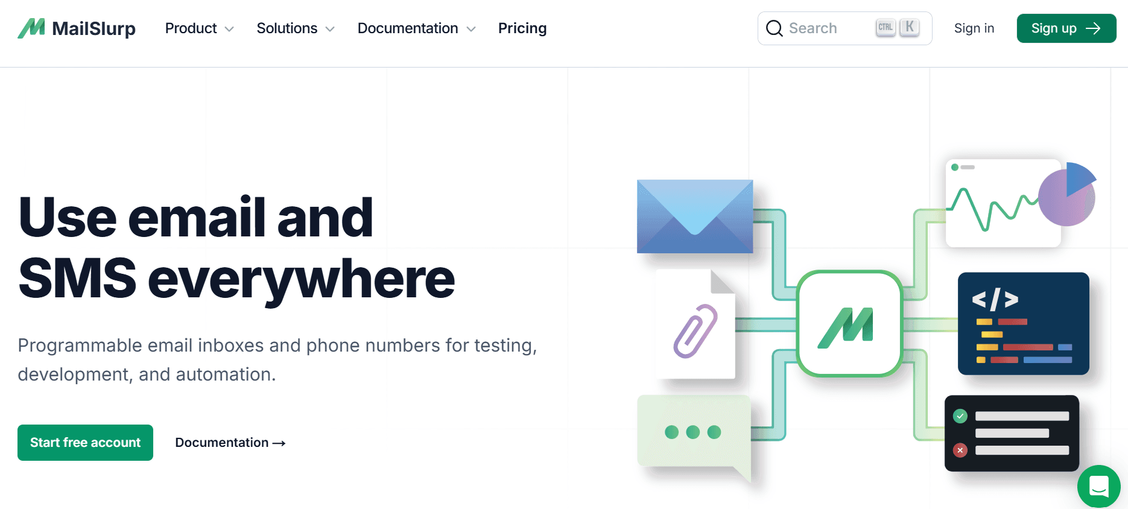Click the test results checklist card
This screenshot has width=1128, height=509.
[x=1012, y=433]
